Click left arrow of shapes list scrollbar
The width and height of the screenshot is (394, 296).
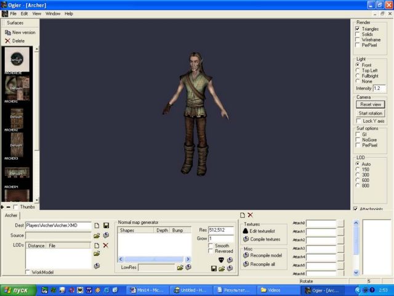[x=121, y=259]
